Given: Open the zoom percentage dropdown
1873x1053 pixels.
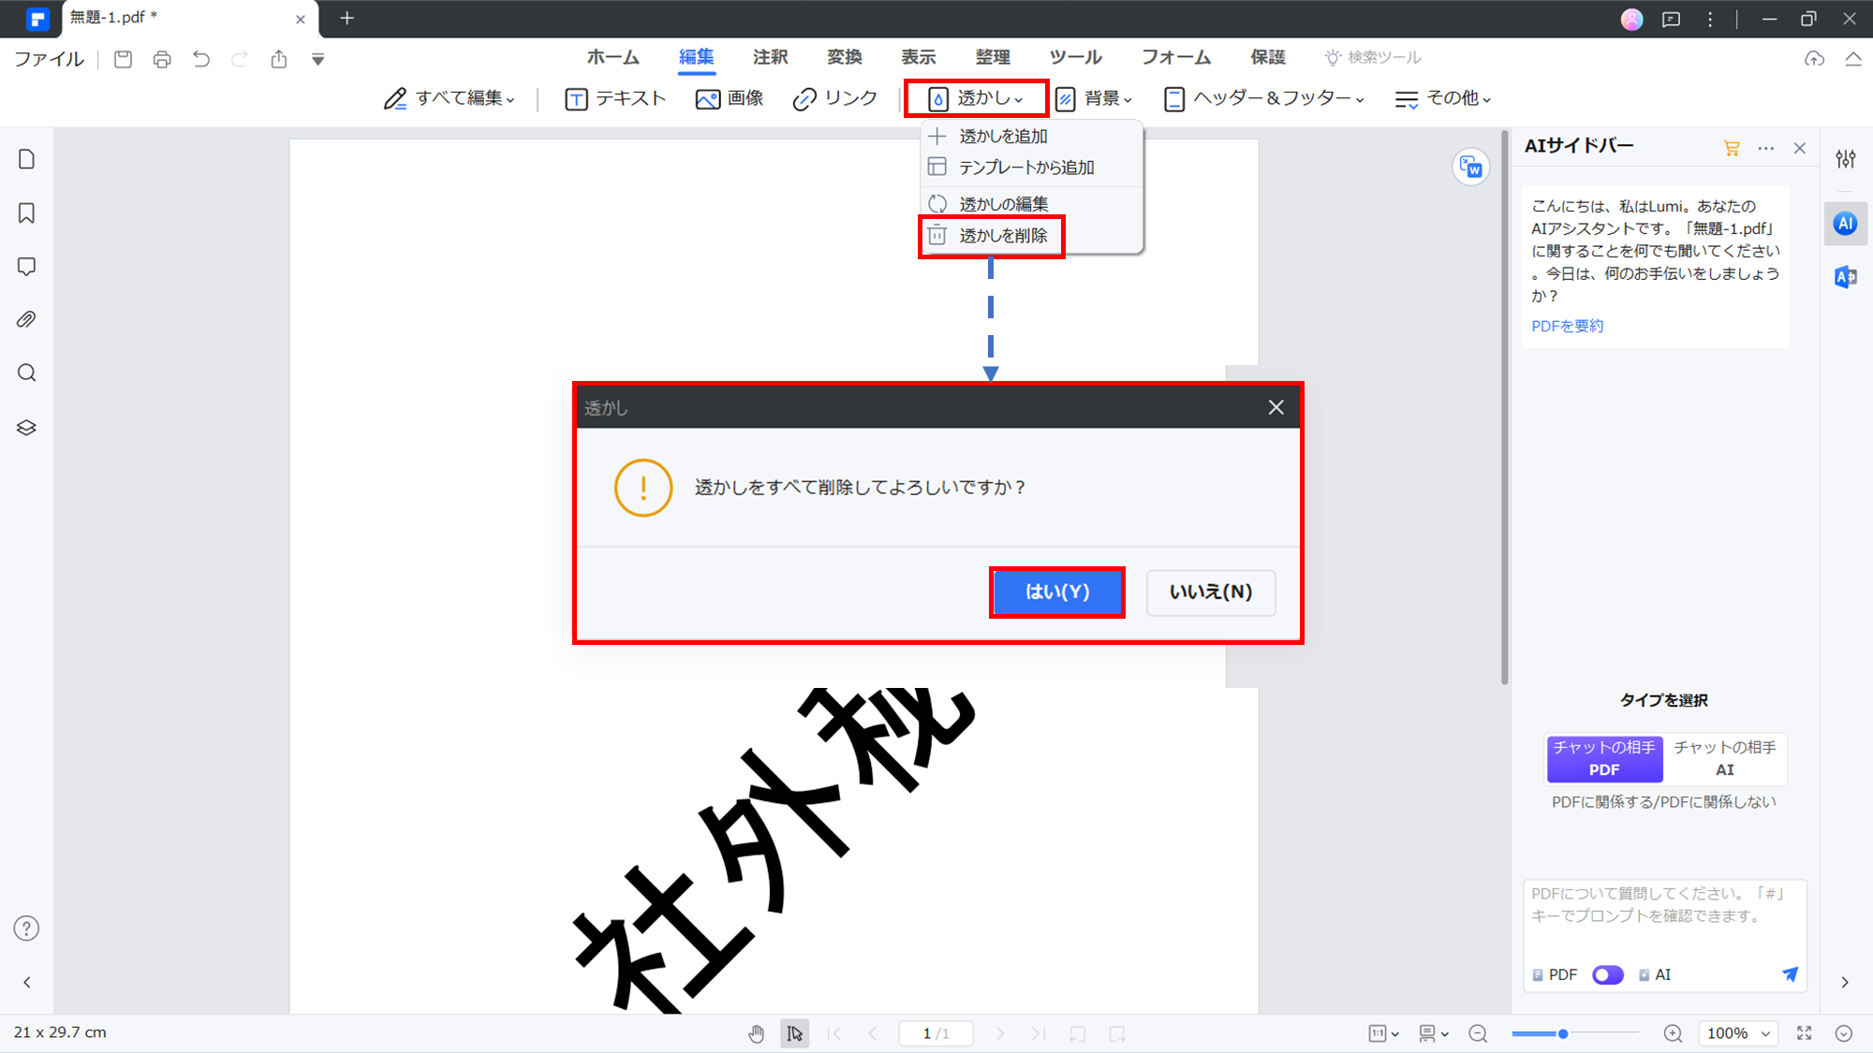Looking at the screenshot, I should click(x=1737, y=1033).
